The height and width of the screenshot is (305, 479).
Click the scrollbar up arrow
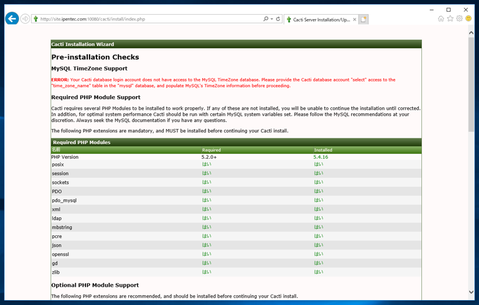471,32
